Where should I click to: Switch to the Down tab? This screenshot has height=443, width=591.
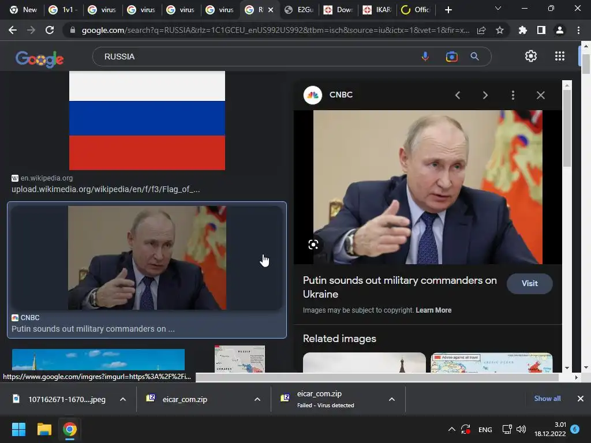coord(339,10)
